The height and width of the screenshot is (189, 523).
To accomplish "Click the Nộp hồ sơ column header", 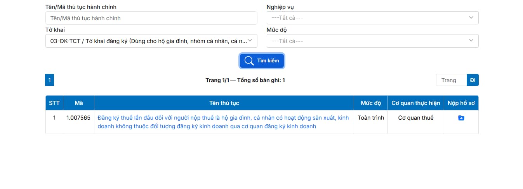I will click(x=461, y=103).
